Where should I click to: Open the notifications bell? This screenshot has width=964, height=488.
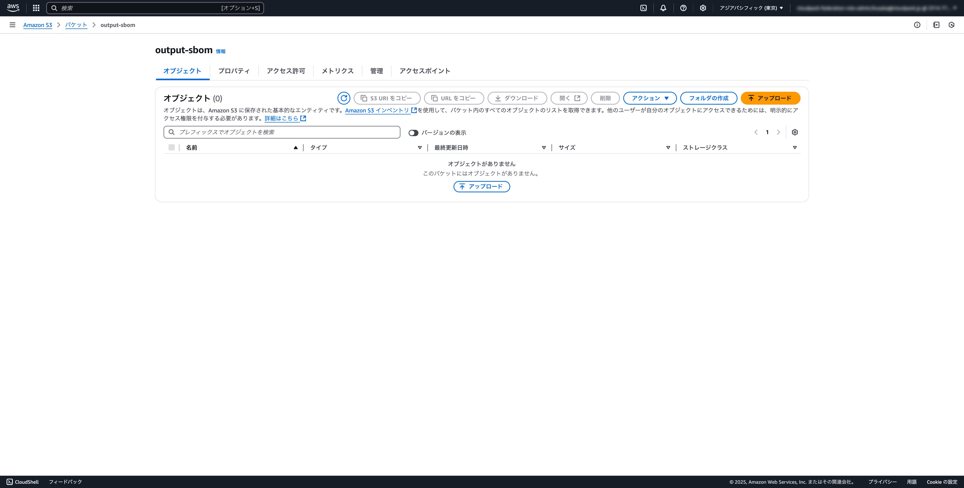point(663,8)
